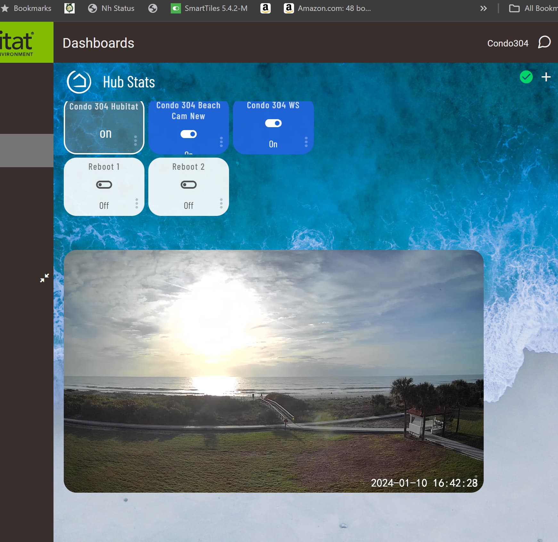Open the chat bubble icon in header
Screen dimensions: 558x542
(x=544, y=42)
